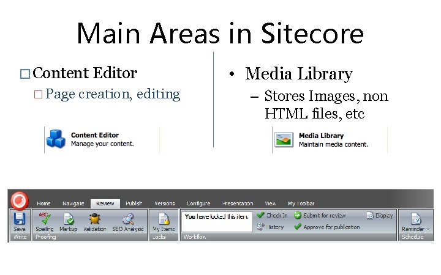
Task: Click the Validation bug icon
Action: tap(95, 219)
